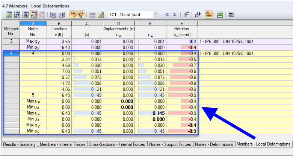Switch to Results - Summary tab
This screenshot has height=156, width=293.
click(20, 144)
